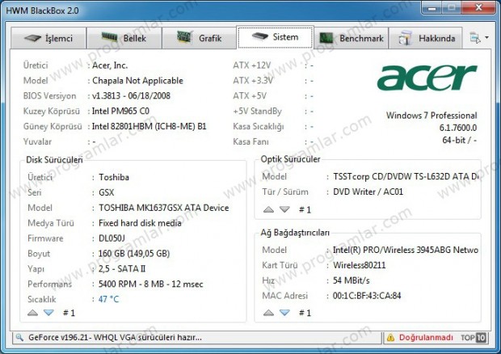Open the Bellek tab
Screen dimensions: 501x354
pos(124,38)
